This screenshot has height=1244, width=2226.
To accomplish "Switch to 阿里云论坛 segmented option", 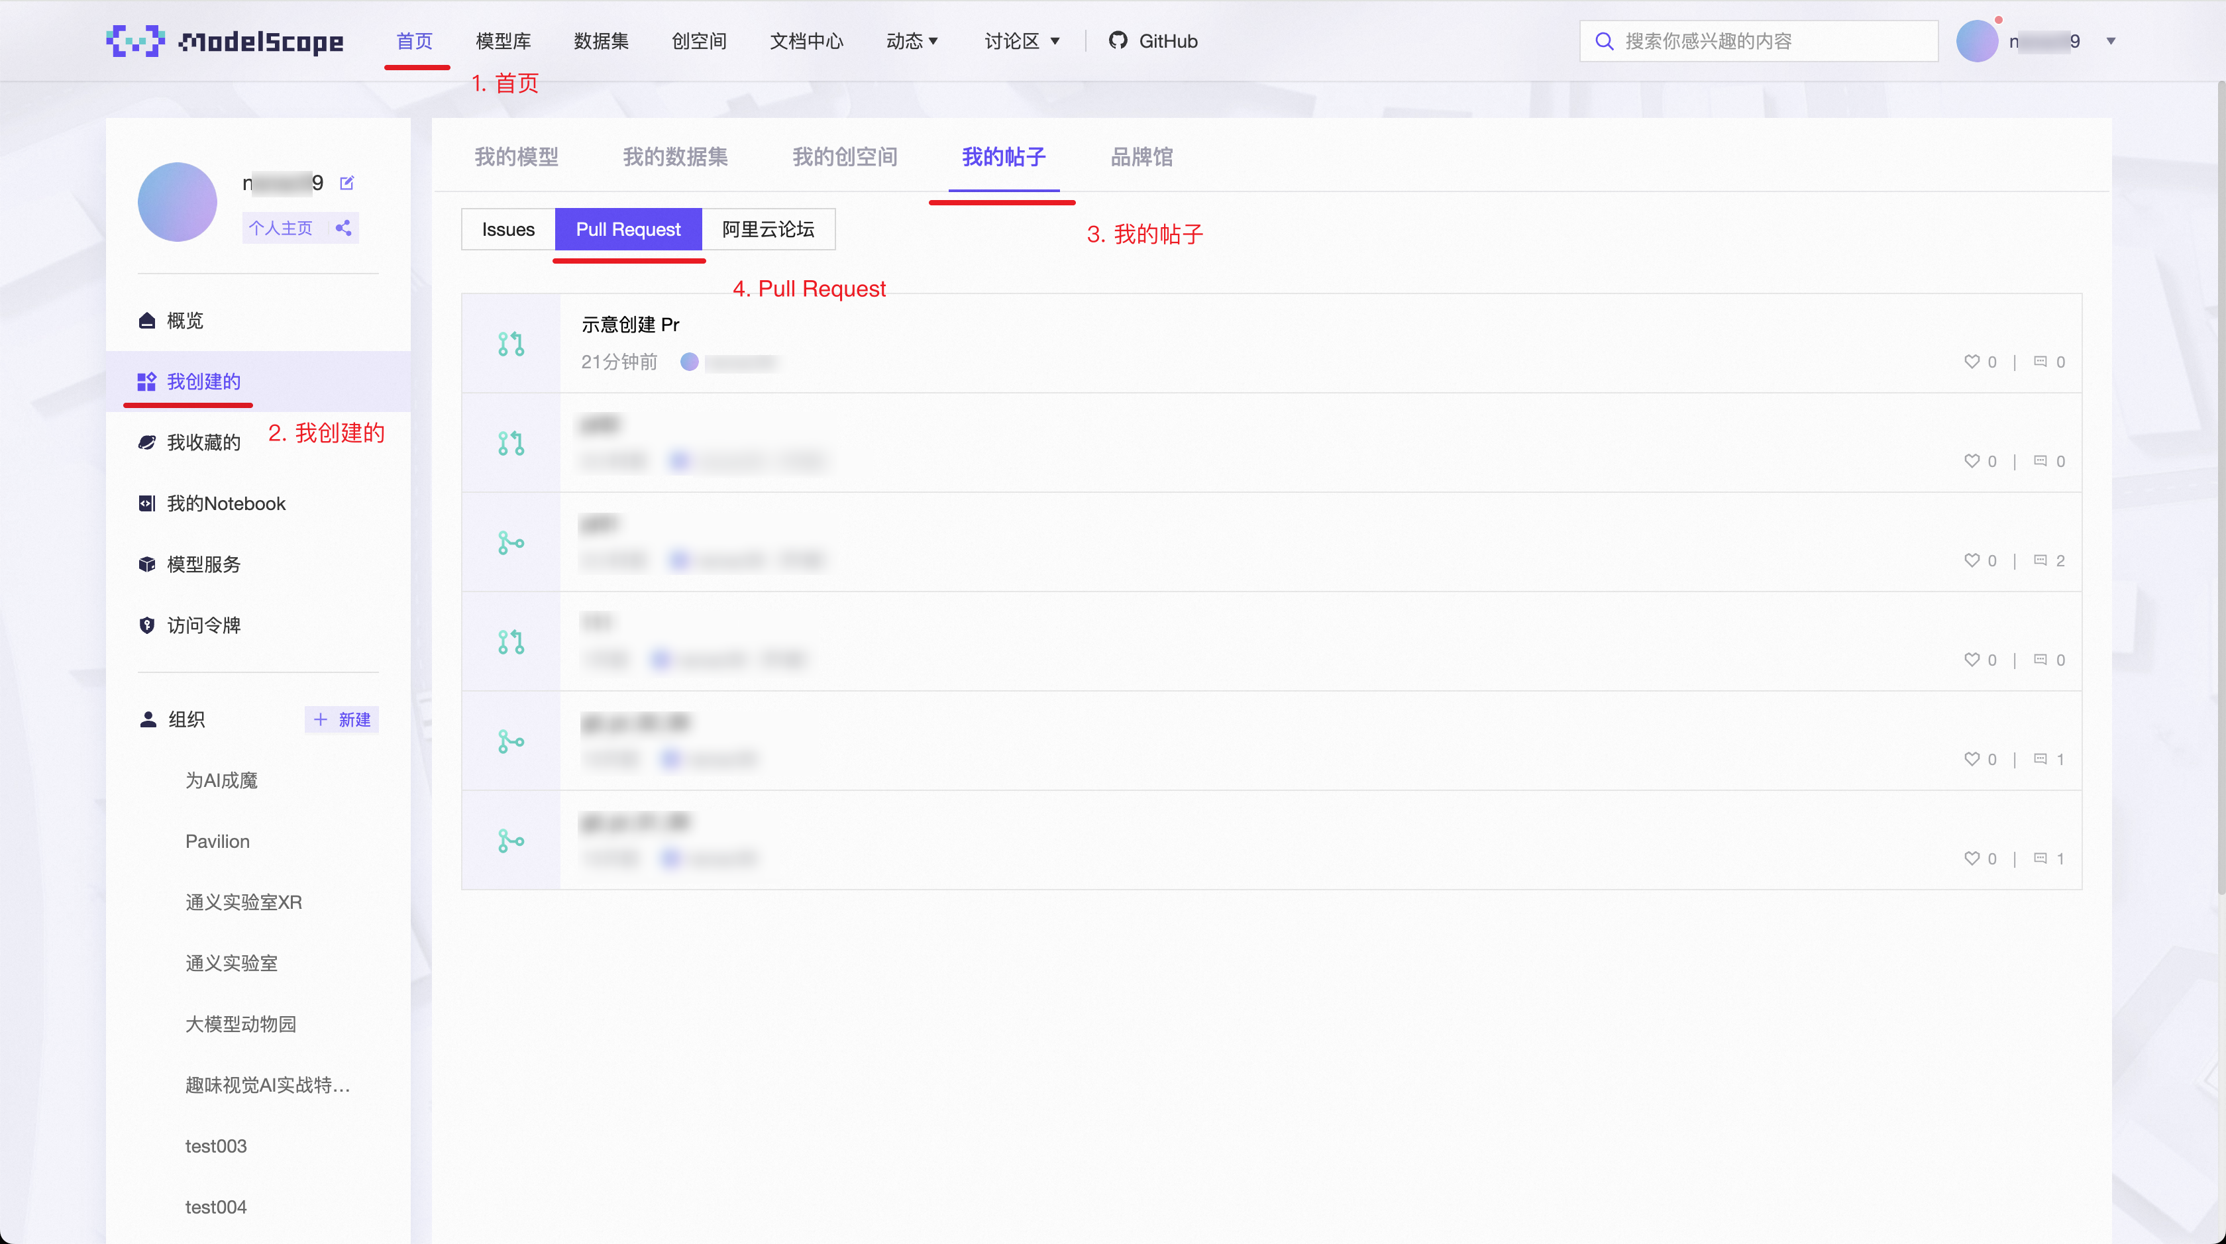I will click(x=768, y=230).
